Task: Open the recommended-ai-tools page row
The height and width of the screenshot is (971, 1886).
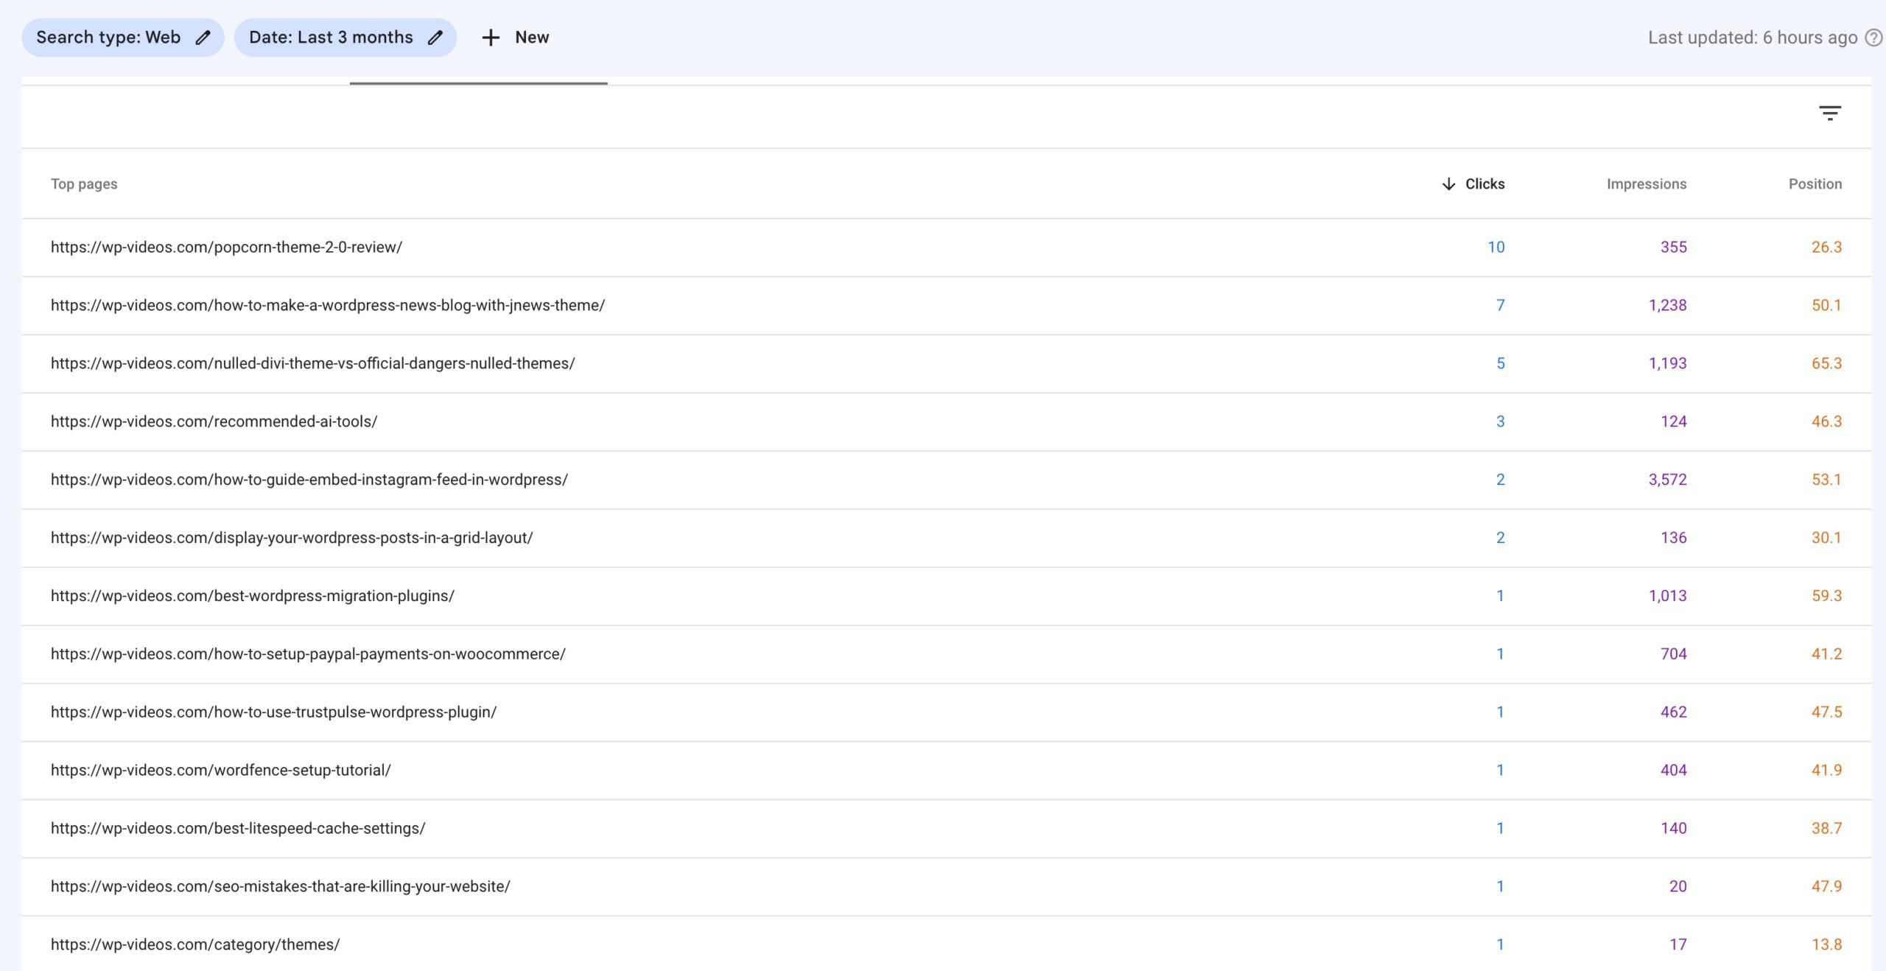Action: pyautogui.click(x=214, y=422)
